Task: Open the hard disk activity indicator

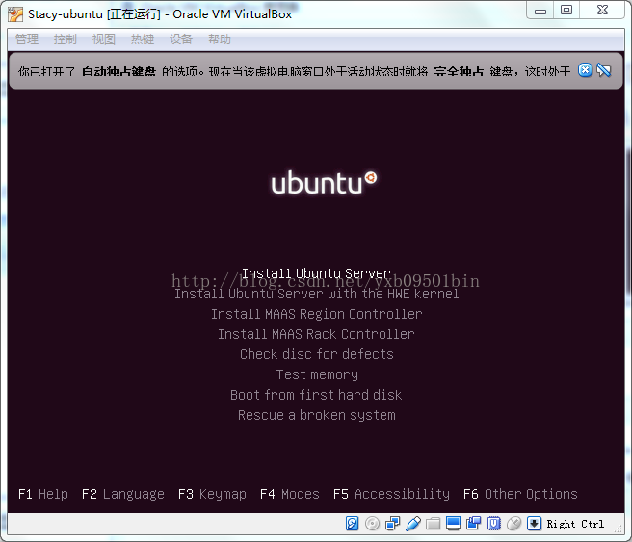Action: 352,524
